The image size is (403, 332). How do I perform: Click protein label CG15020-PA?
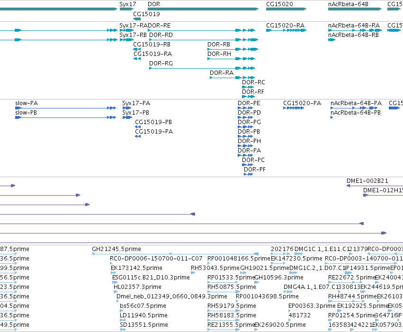point(302,103)
